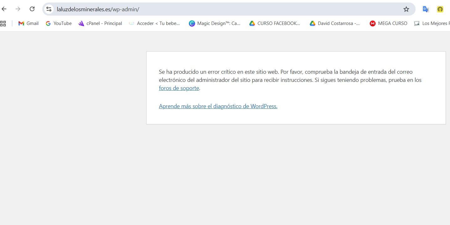The height and width of the screenshot is (225, 450).
Task: Open site information icon in address bar
Action: click(49, 9)
